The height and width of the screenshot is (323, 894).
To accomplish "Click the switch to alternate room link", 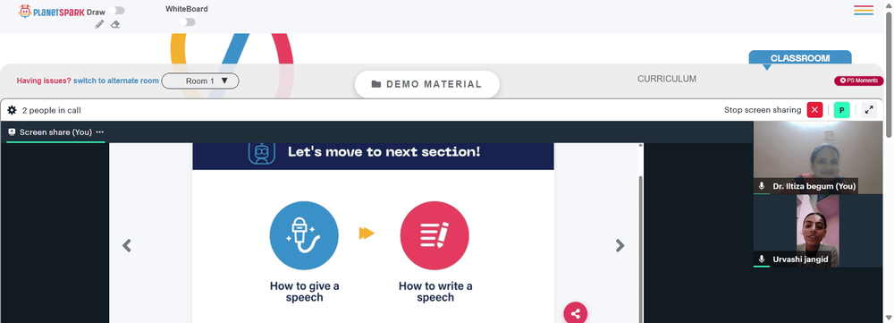I will click(115, 81).
